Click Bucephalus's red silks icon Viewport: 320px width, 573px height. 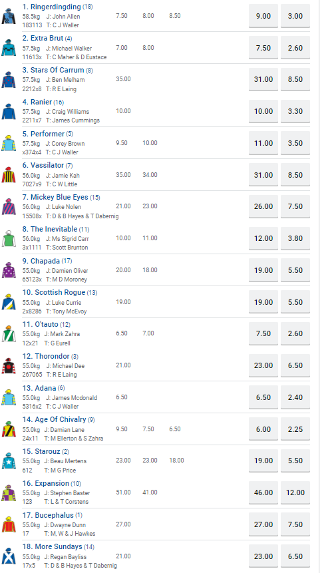pyautogui.click(x=9, y=525)
